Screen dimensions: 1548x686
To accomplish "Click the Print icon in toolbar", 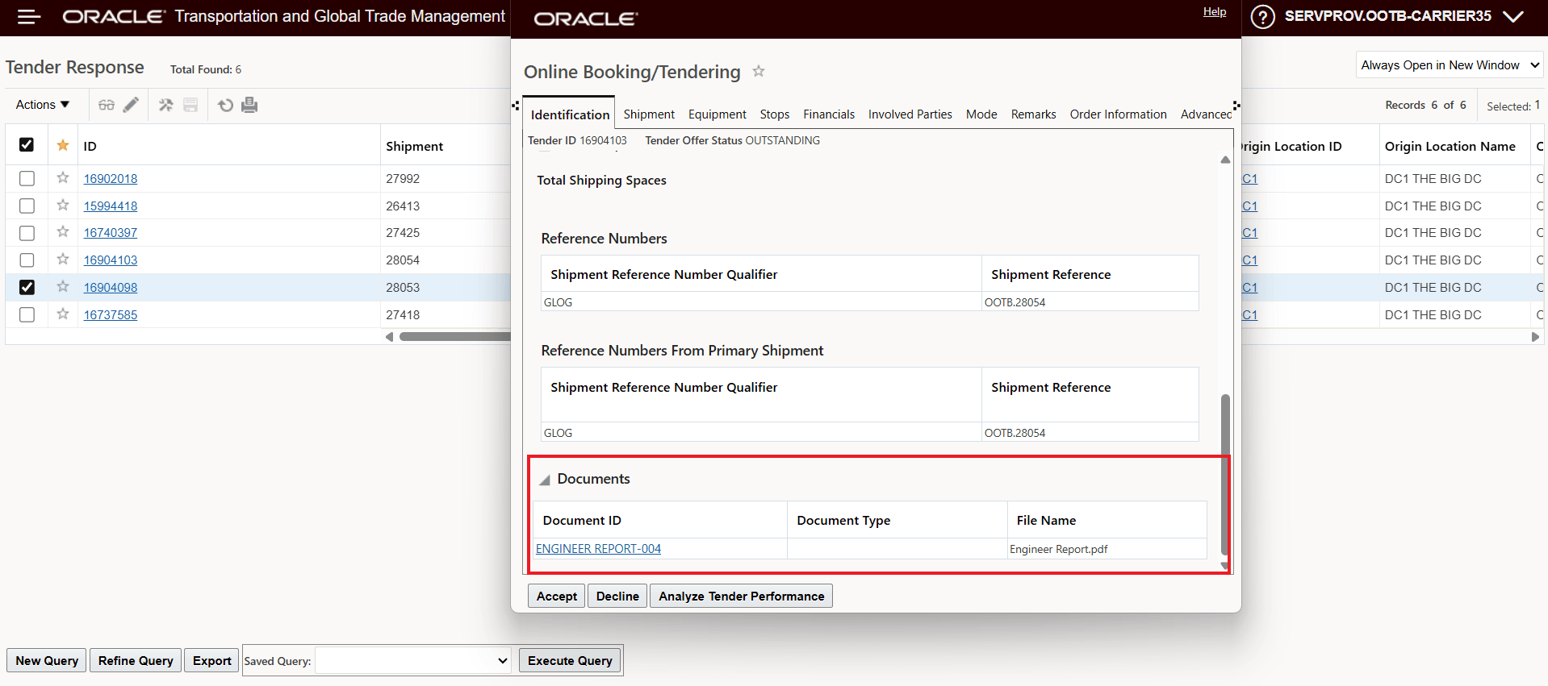I will click(x=249, y=105).
